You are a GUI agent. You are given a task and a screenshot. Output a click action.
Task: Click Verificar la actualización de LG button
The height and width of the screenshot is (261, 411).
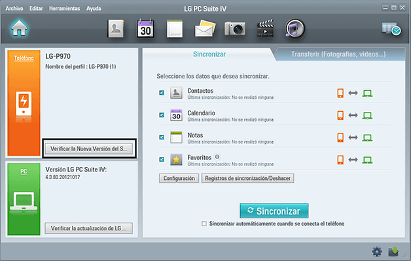click(88, 228)
